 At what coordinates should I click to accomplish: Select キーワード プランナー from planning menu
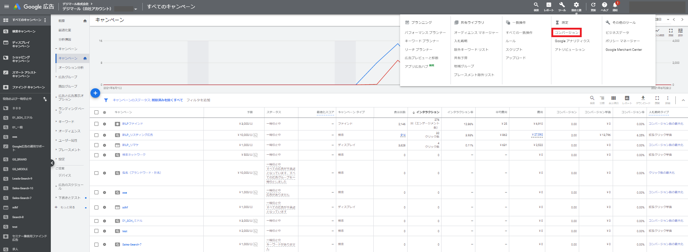pyautogui.click(x=422, y=41)
